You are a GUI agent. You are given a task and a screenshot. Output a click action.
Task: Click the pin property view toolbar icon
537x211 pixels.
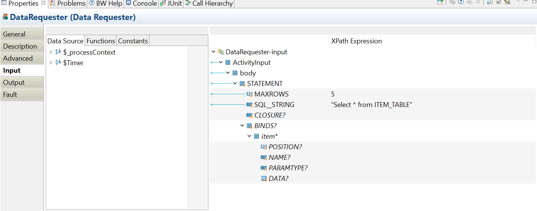pos(440,2)
